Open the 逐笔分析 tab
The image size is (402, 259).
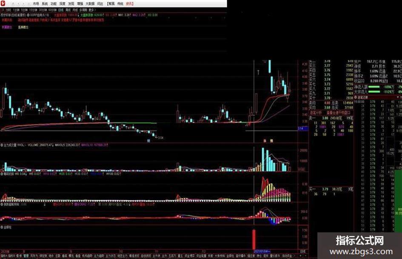tap(316, 113)
